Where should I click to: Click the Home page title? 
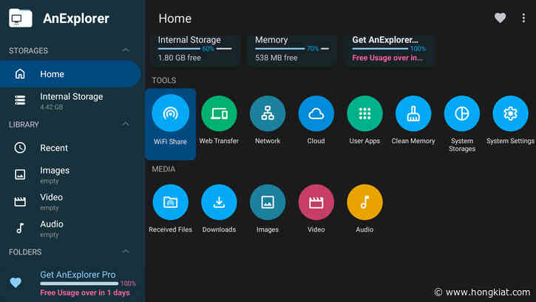tap(175, 19)
